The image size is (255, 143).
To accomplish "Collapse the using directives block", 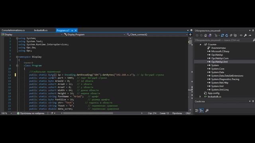I will click(17, 39).
